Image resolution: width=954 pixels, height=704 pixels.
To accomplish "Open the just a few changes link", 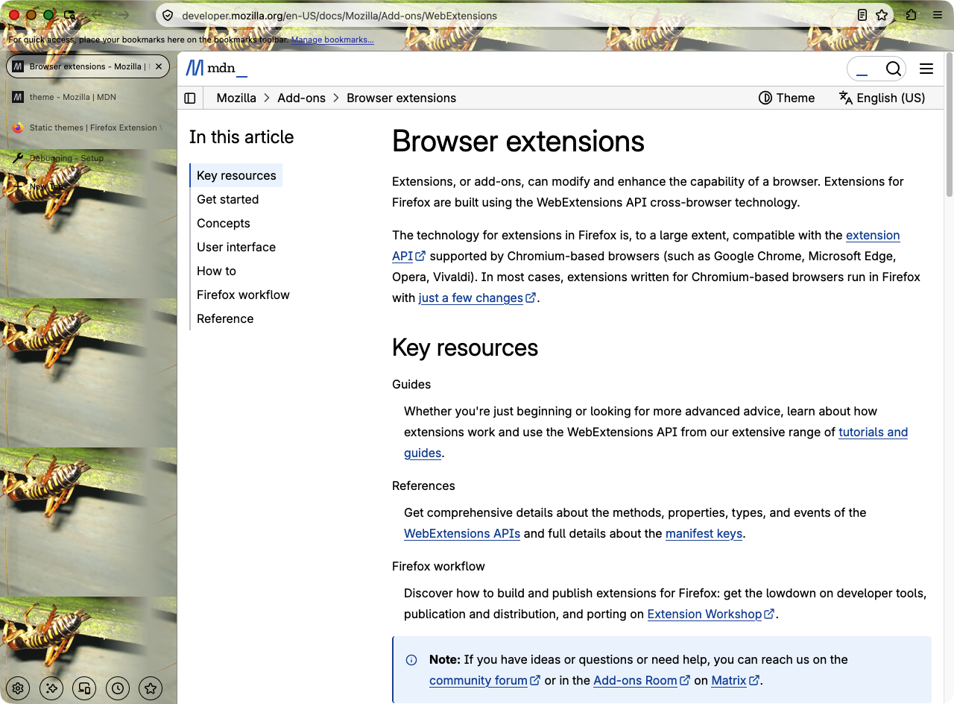I will coord(477,298).
